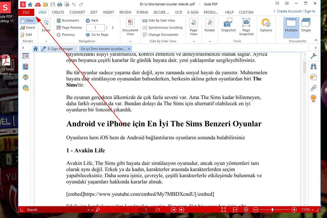Collapse the right side panel with the arrow
The image size is (327, 218).
[x=316, y=48]
